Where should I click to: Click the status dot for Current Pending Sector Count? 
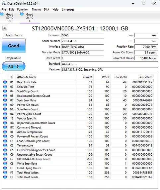tap(5, 150)
